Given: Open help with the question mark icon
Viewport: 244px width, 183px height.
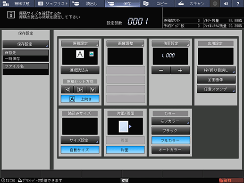Looking at the screenshot, I should 238,3.
